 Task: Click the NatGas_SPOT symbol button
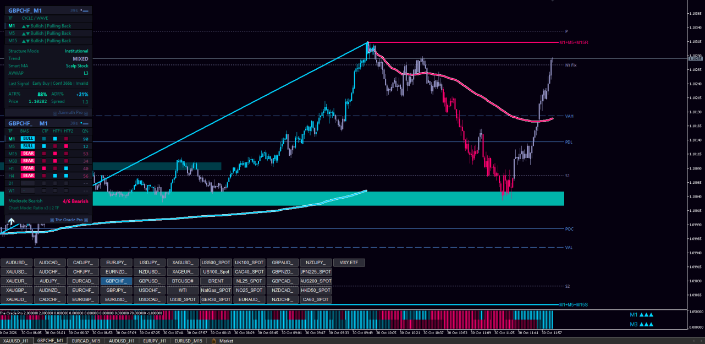coord(216,290)
